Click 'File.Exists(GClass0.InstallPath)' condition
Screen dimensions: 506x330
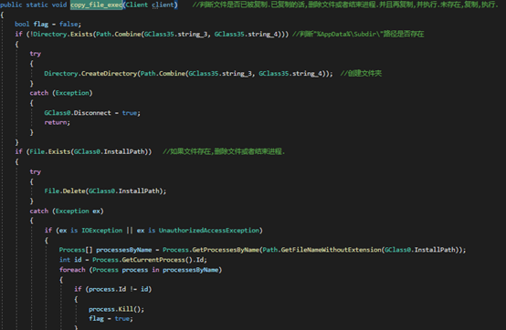coord(89,151)
